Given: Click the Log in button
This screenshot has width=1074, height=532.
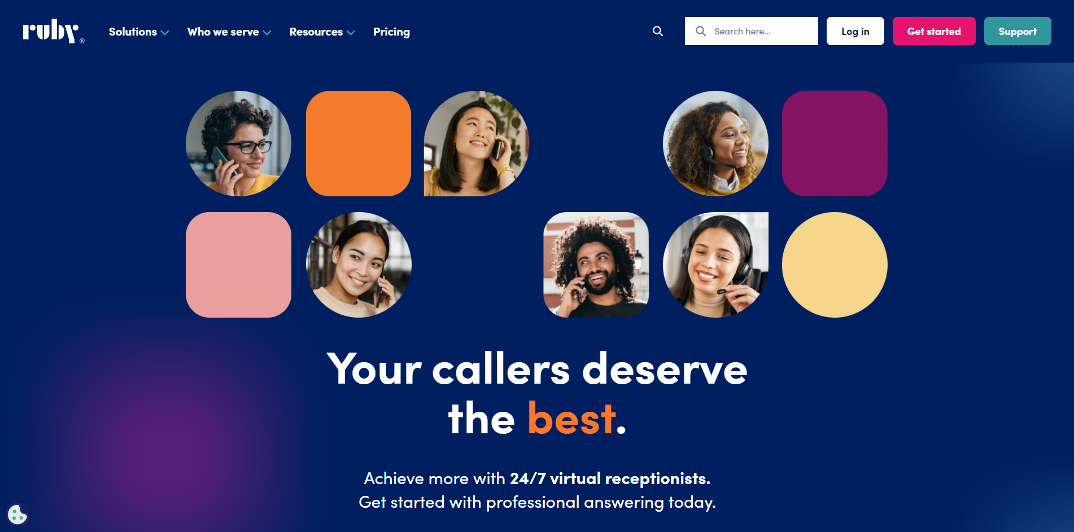Looking at the screenshot, I should [x=855, y=31].
